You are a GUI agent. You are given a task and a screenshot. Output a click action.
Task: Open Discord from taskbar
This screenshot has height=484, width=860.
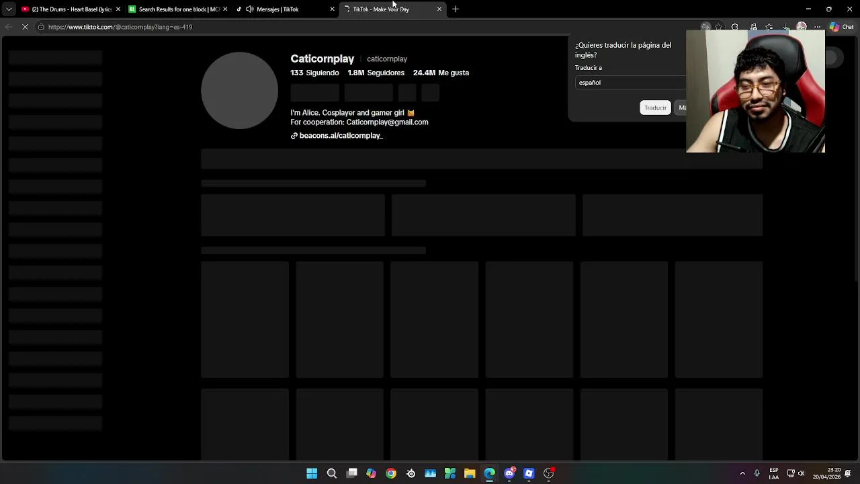coord(509,473)
